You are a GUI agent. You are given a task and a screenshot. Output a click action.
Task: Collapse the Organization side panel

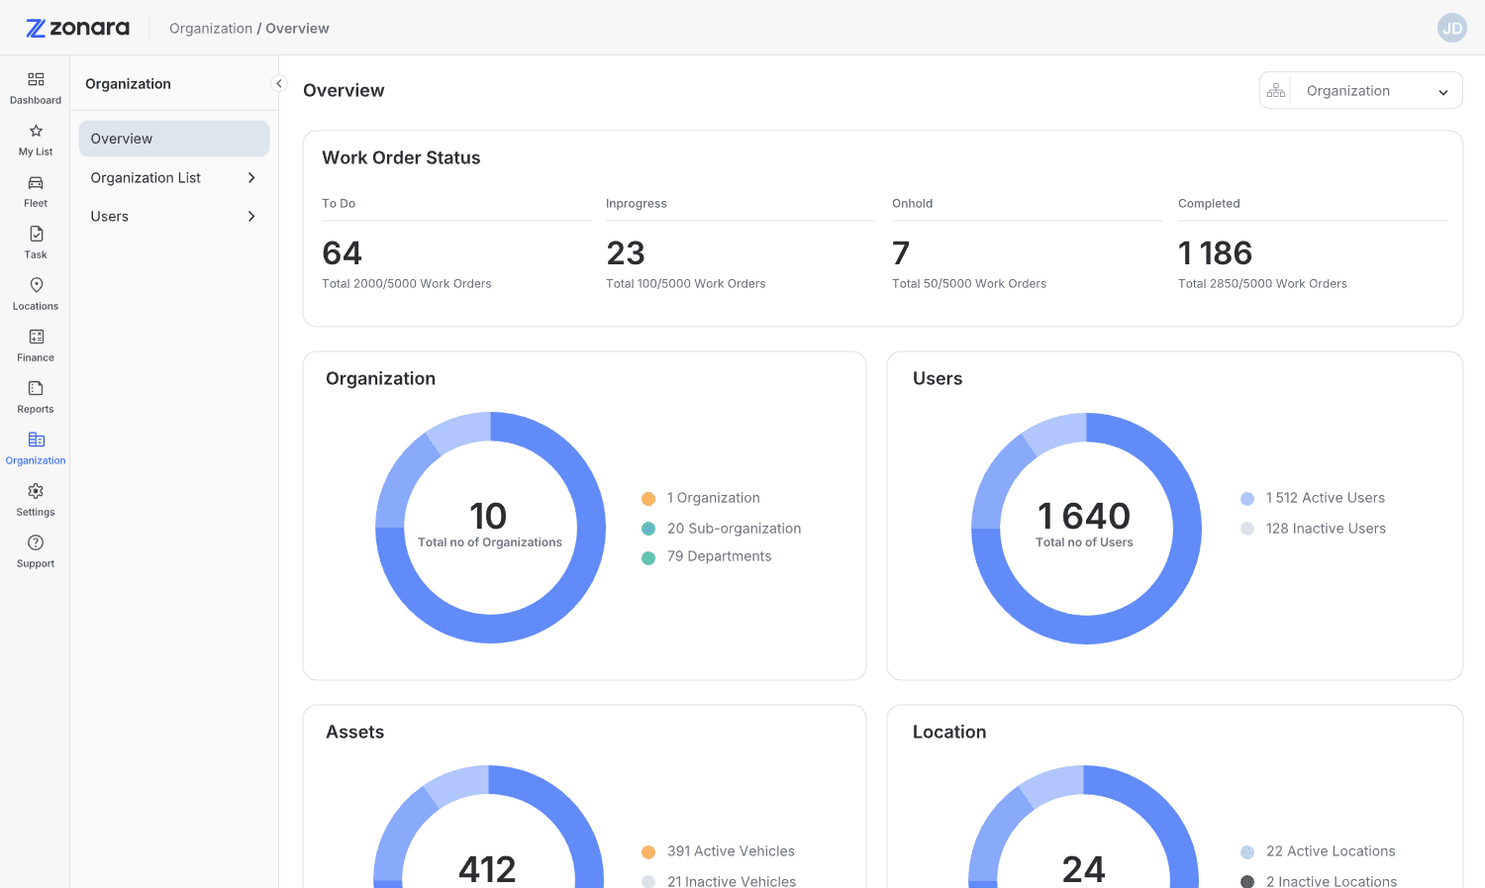279,83
